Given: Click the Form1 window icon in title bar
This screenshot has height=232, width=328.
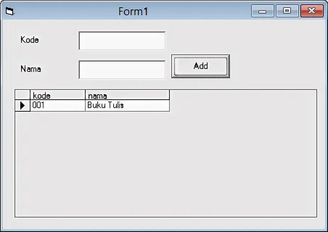Looking at the screenshot, I should coord(10,12).
